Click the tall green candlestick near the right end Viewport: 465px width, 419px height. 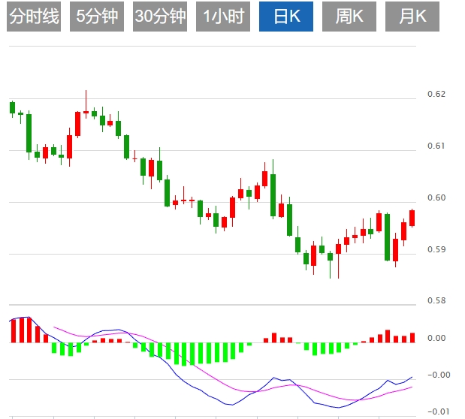(388, 237)
